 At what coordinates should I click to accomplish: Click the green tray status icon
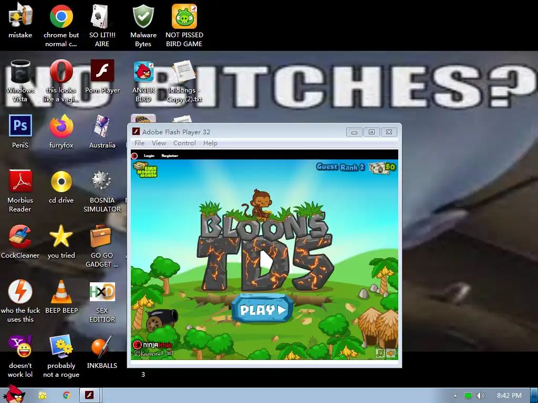click(x=468, y=396)
